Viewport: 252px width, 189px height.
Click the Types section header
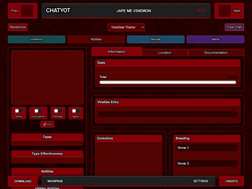(47, 137)
